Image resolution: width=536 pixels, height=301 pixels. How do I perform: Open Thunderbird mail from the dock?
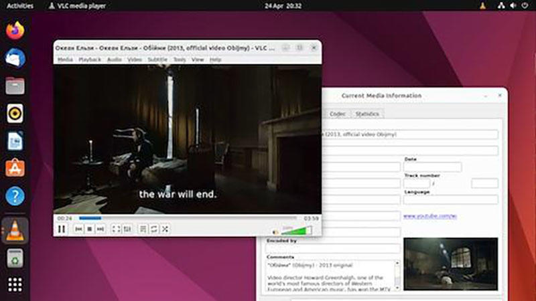coord(15,58)
